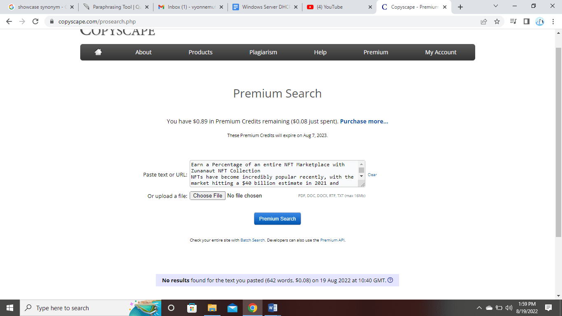
Task: Click the Purchase more link
Action: pyautogui.click(x=364, y=121)
